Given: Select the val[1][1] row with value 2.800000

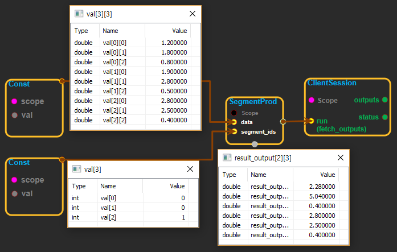Looking at the screenshot, I should [130, 81].
